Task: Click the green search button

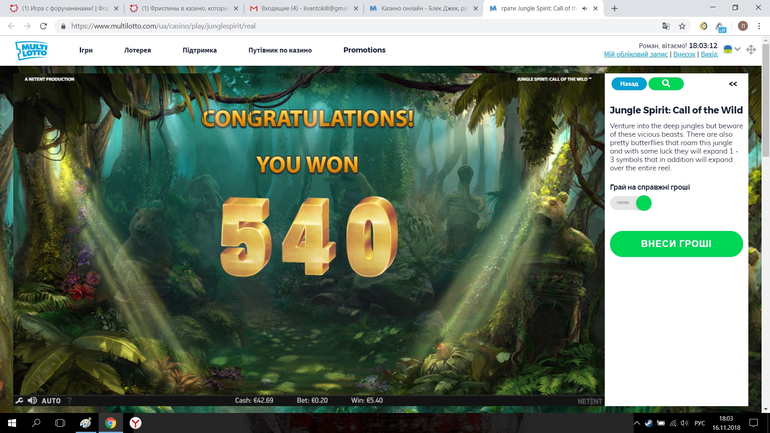Action: 666,84
